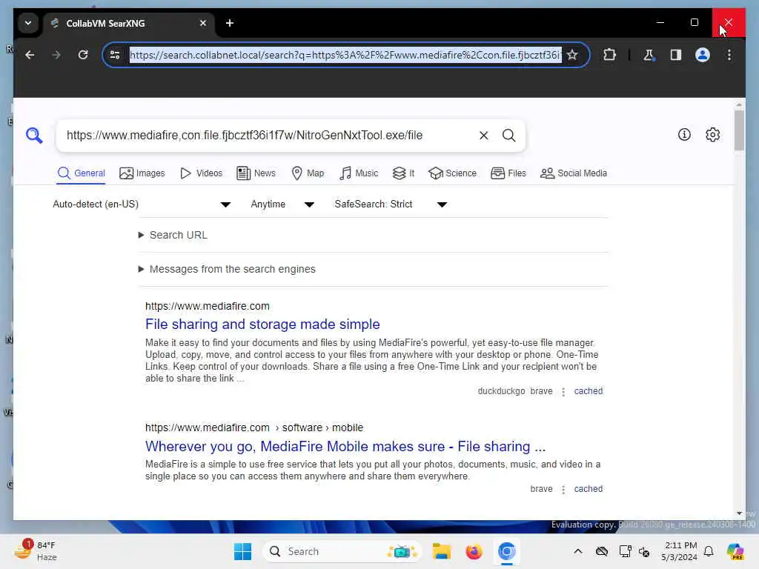759x569 pixels.
Task: Click the SearXNG magnifier logo
Action: tap(34, 136)
